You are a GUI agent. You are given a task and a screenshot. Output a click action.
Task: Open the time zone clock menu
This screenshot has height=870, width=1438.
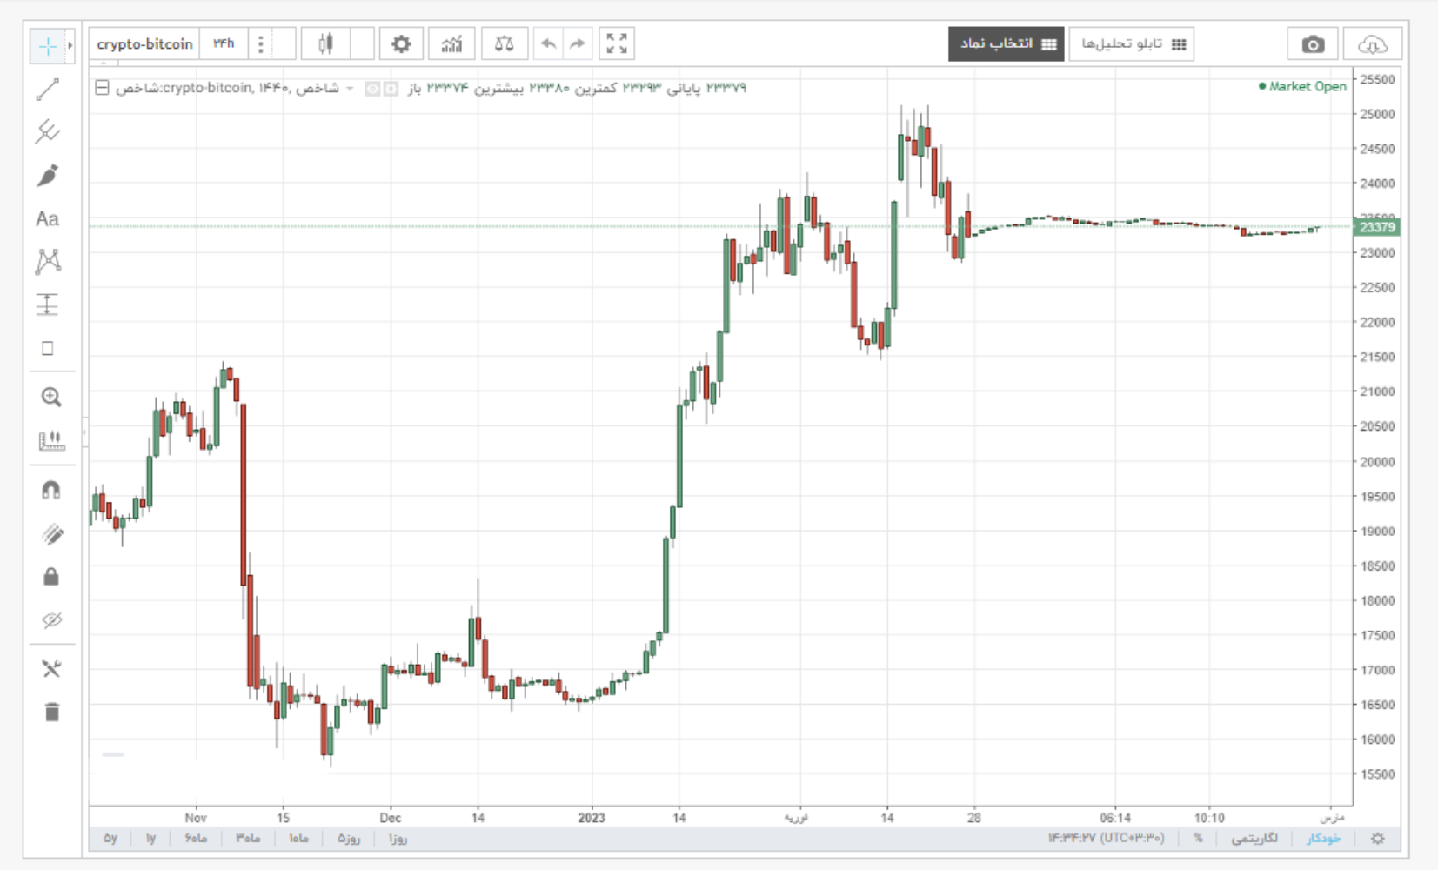[1106, 839]
